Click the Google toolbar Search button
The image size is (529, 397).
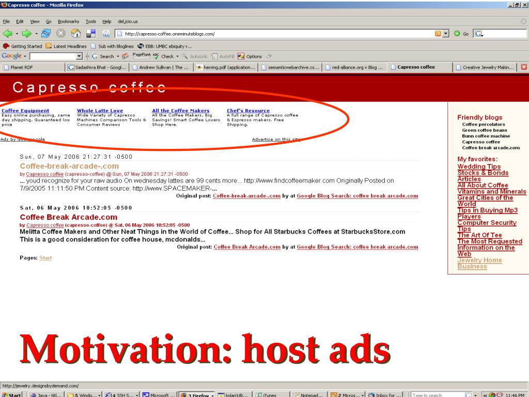coord(103,56)
